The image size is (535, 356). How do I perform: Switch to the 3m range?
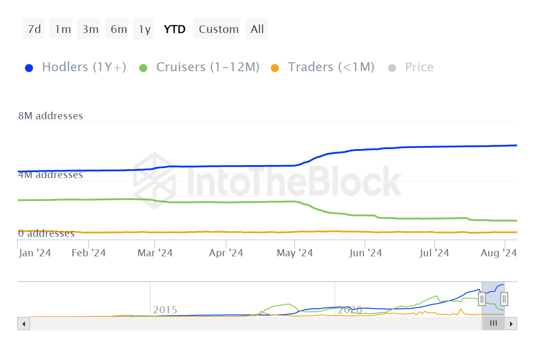pyautogui.click(x=90, y=29)
